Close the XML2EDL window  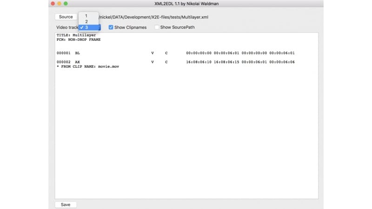pos(53,4)
